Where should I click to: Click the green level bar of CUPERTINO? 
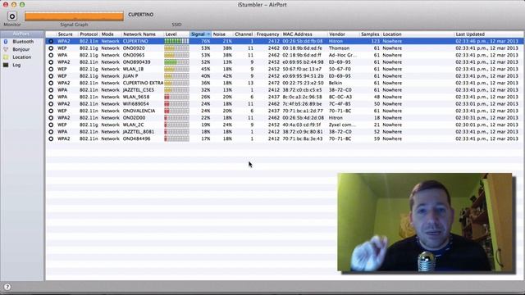(176, 41)
